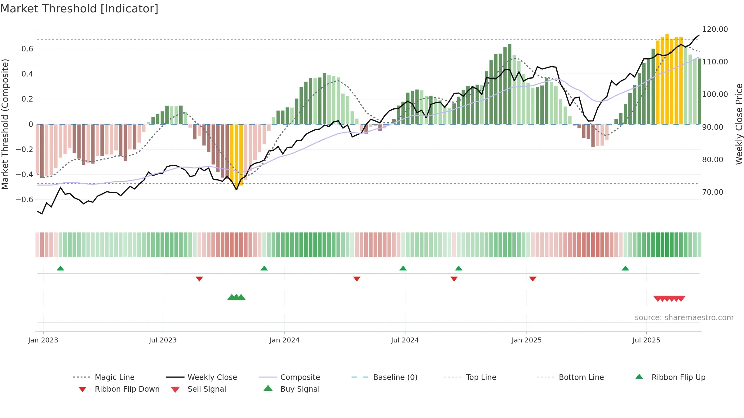Screen dimensions: 744x418
Task: Click the −0.2 tick on the left axis
Action: click(24, 149)
